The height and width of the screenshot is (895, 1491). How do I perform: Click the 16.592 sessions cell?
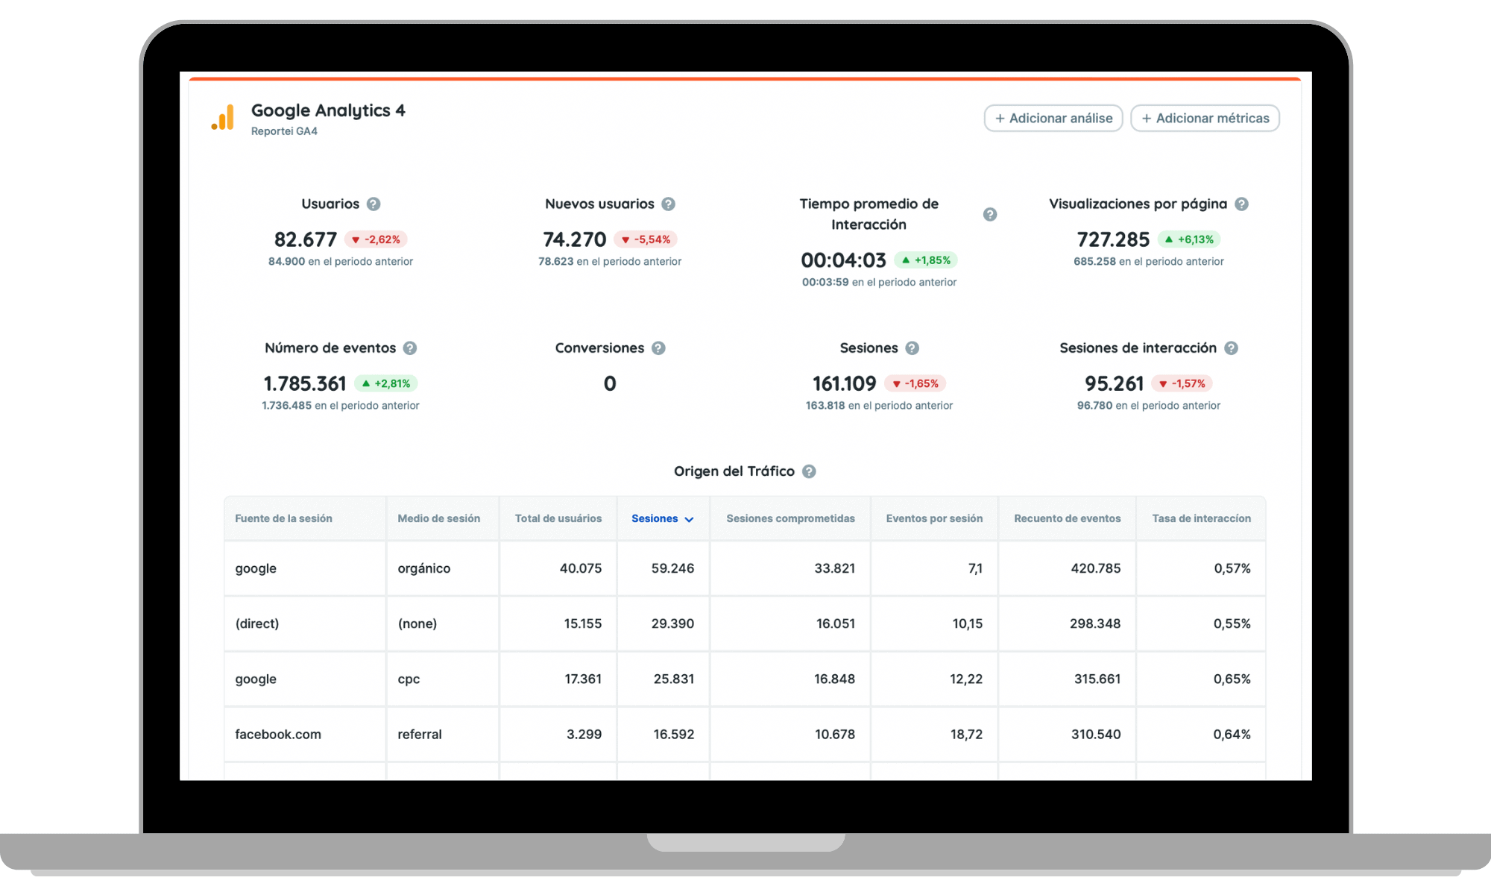[x=663, y=734]
